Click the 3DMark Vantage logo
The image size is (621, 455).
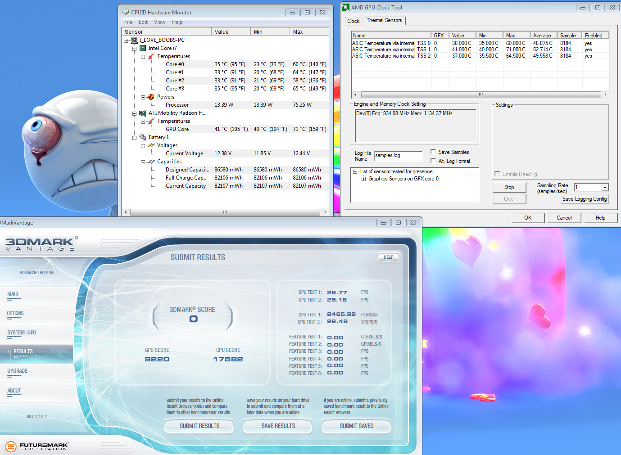click(x=41, y=243)
